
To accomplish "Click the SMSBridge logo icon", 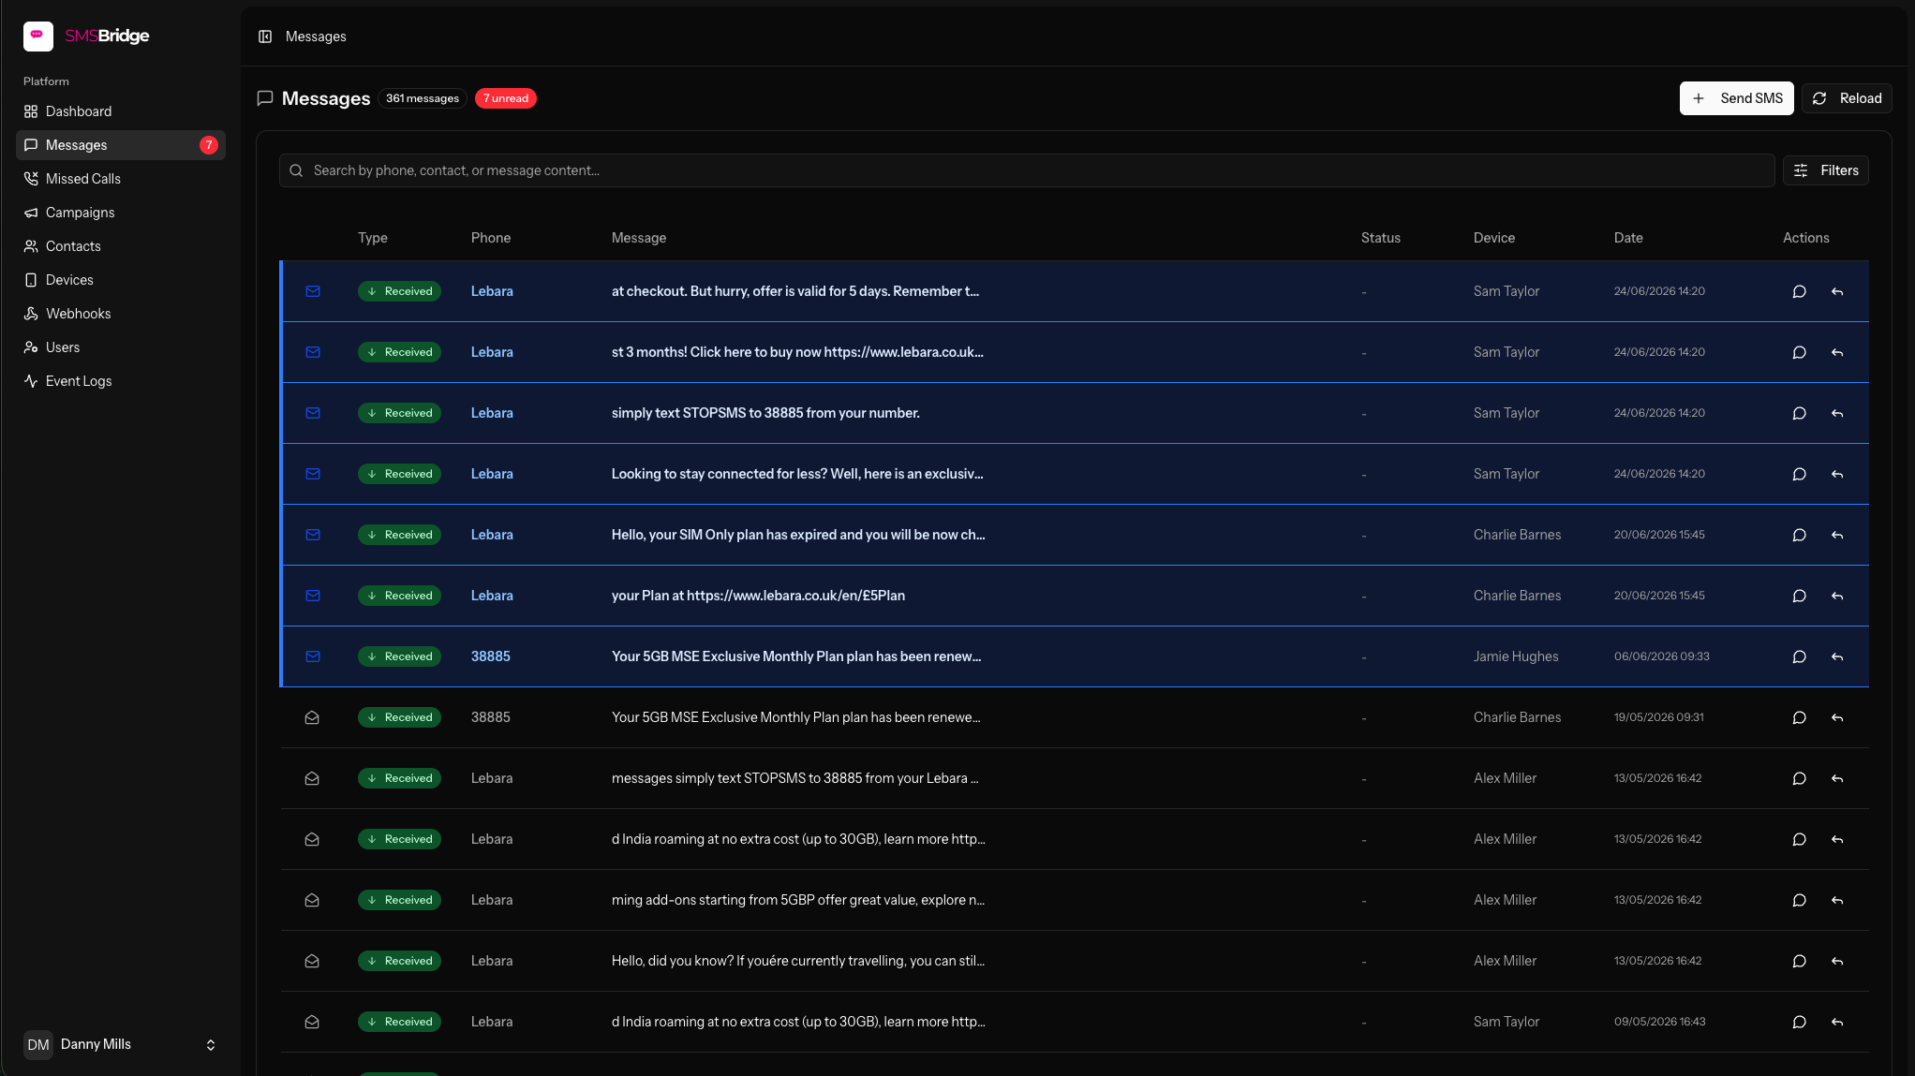I will (38, 36).
